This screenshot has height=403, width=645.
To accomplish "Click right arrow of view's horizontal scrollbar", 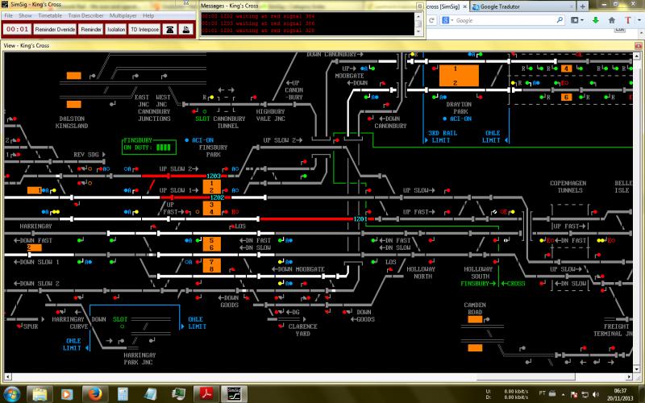I will [630, 376].
